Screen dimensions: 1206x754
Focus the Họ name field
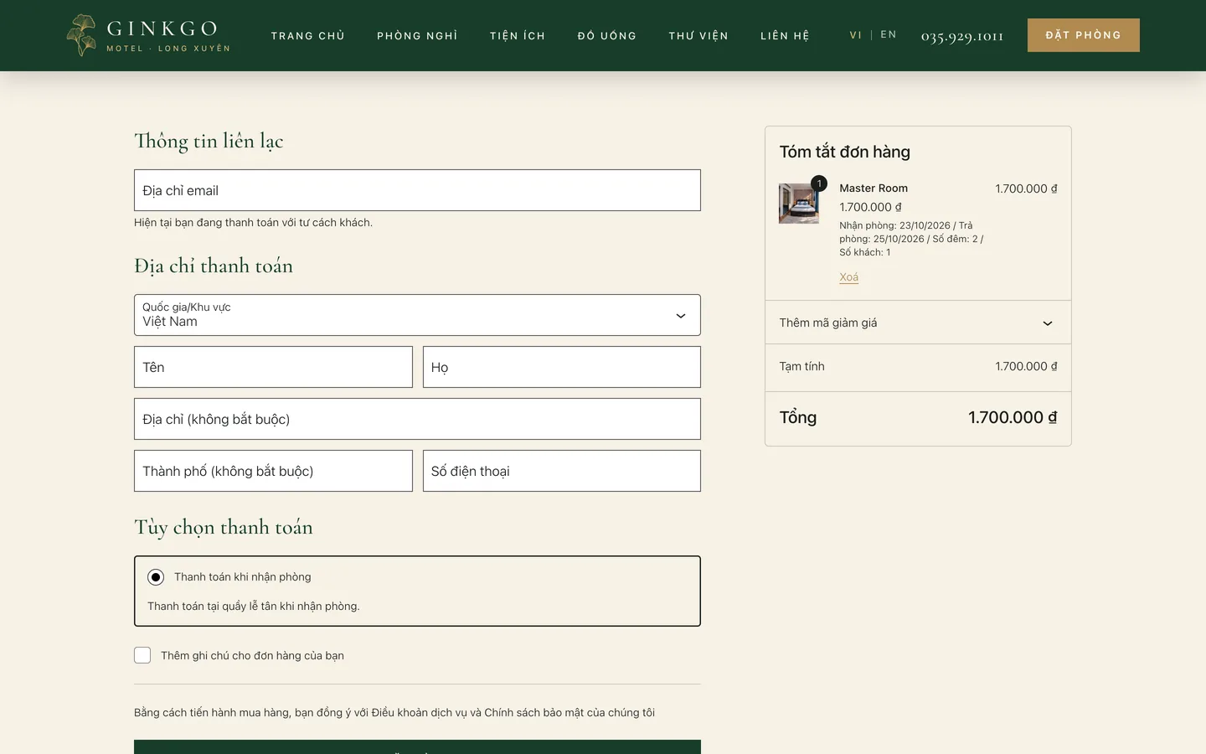click(562, 367)
